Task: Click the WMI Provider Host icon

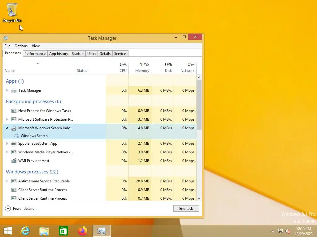Action: click(x=14, y=161)
